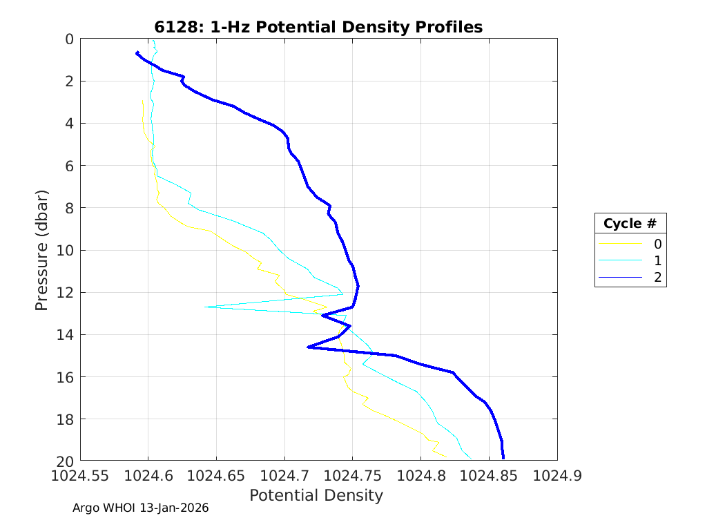This screenshot has width=725, height=518.
Task: Click legend label "2" in the Cycle legend
Action: pyautogui.click(x=657, y=278)
